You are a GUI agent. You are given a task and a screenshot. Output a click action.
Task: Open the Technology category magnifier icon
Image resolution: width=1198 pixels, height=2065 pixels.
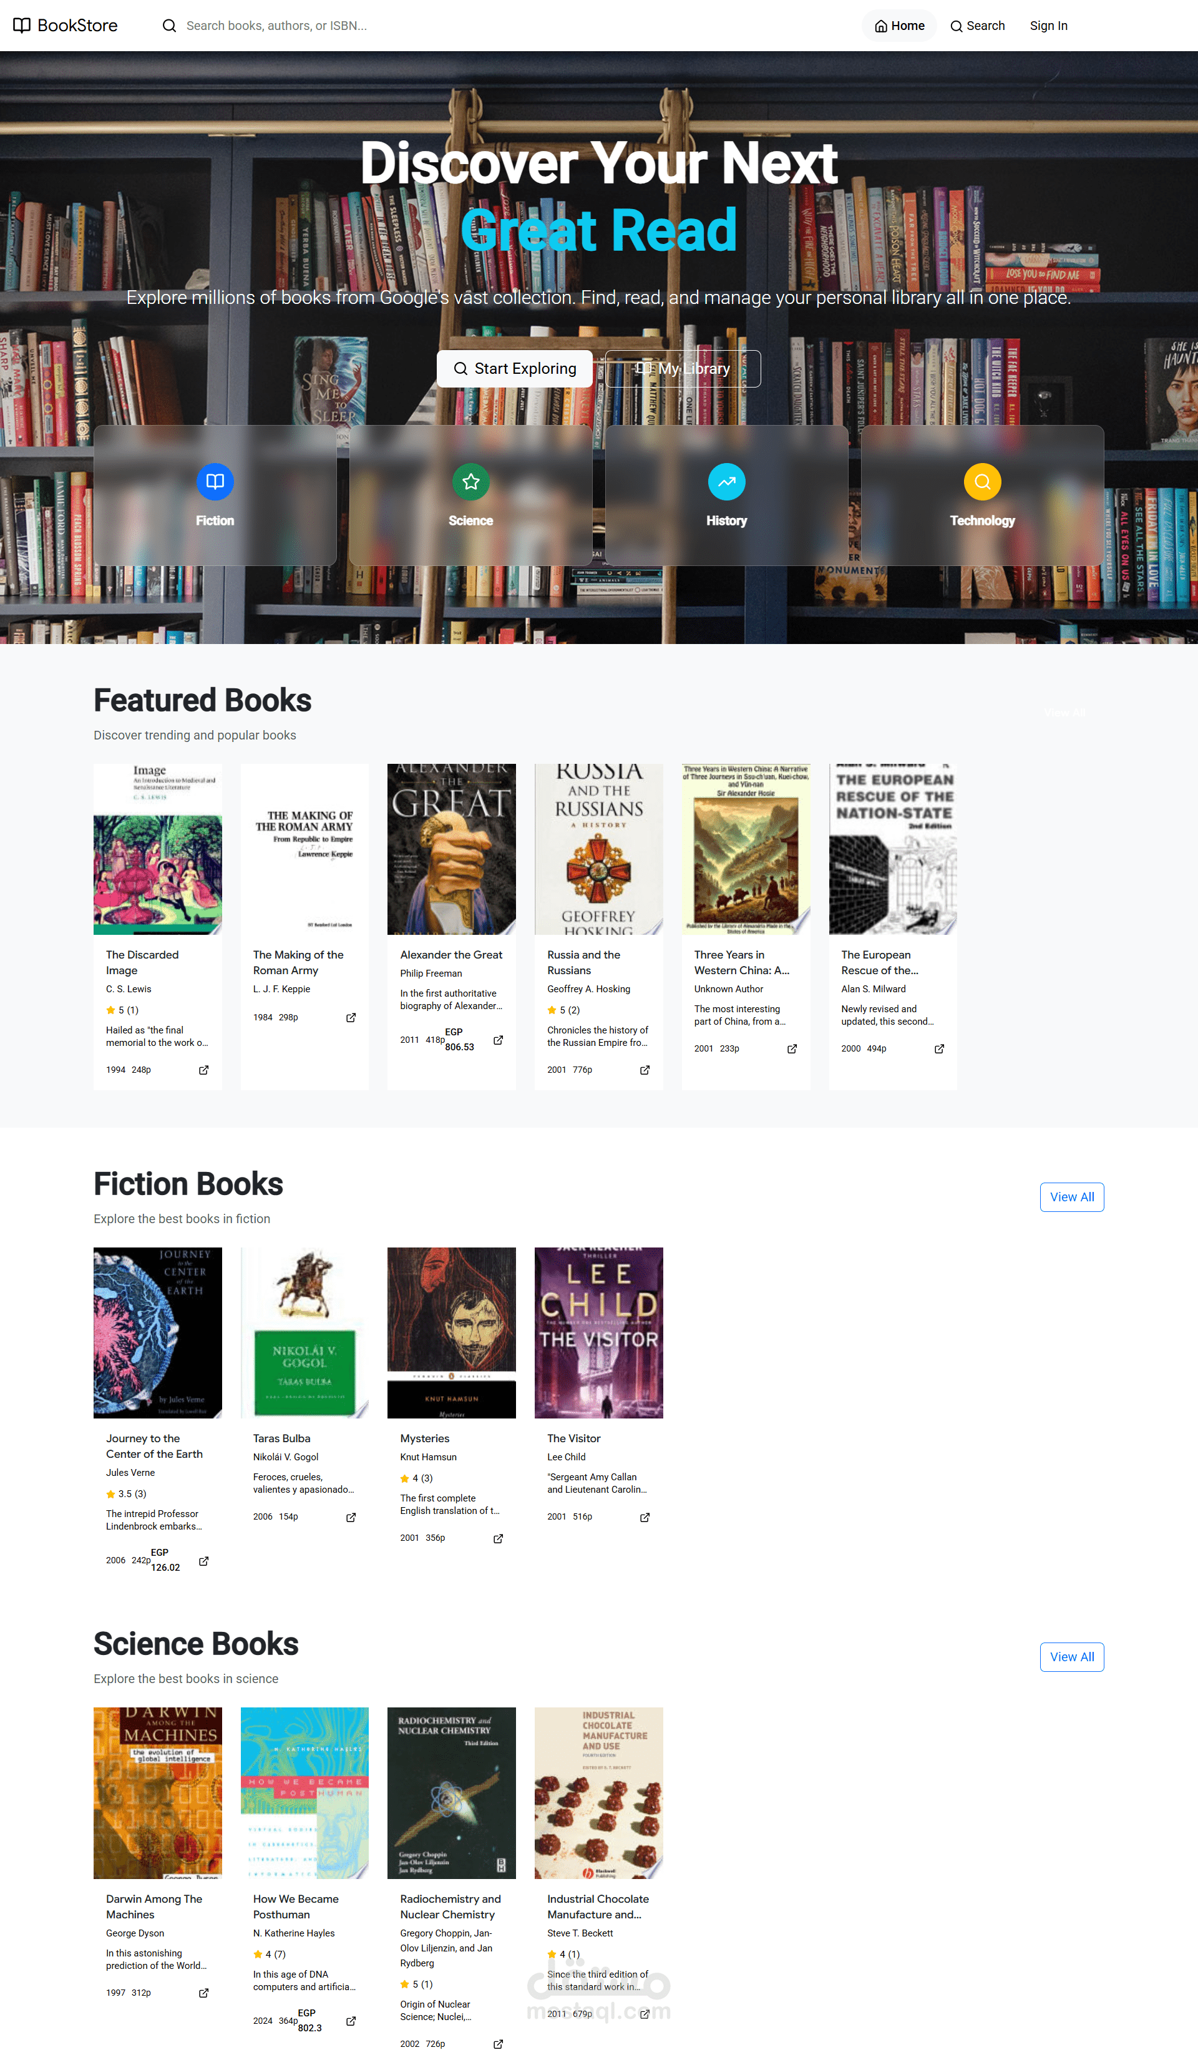981,482
